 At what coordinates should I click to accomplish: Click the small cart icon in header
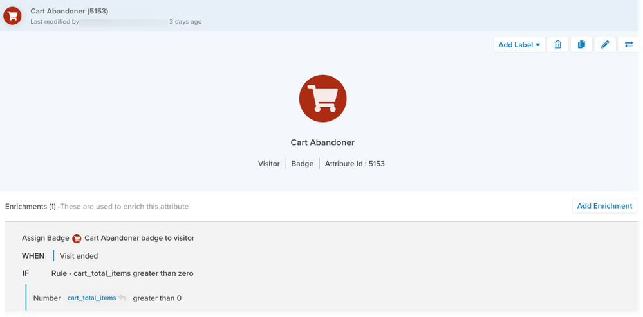point(12,15)
